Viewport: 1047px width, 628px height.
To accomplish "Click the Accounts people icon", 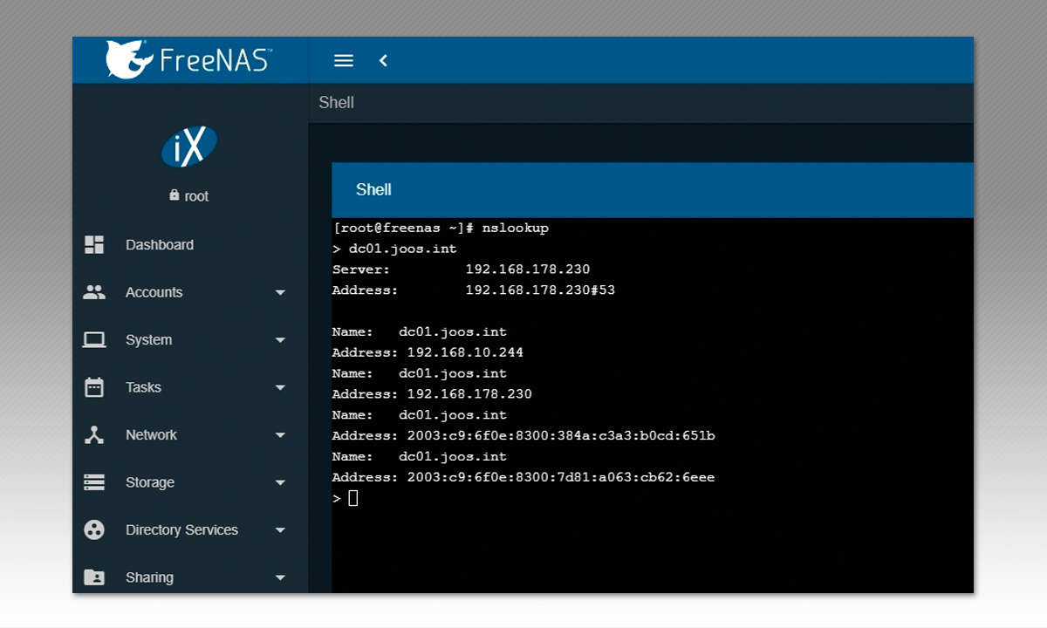I will [x=94, y=292].
